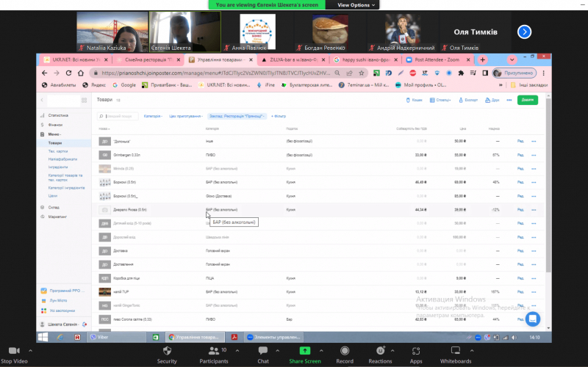Click the Експорт export button
Screen dimensions: 588x367
[468, 100]
